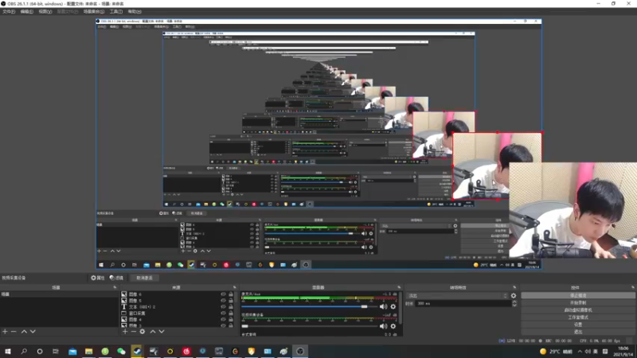The height and width of the screenshot is (358, 637).
Task: Click the audio mixer vertical scrollbar
Action: [401, 308]
